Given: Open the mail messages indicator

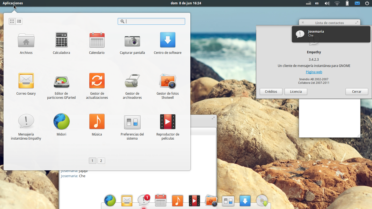Looking at the screenshot, I should (x=357, y=3).
